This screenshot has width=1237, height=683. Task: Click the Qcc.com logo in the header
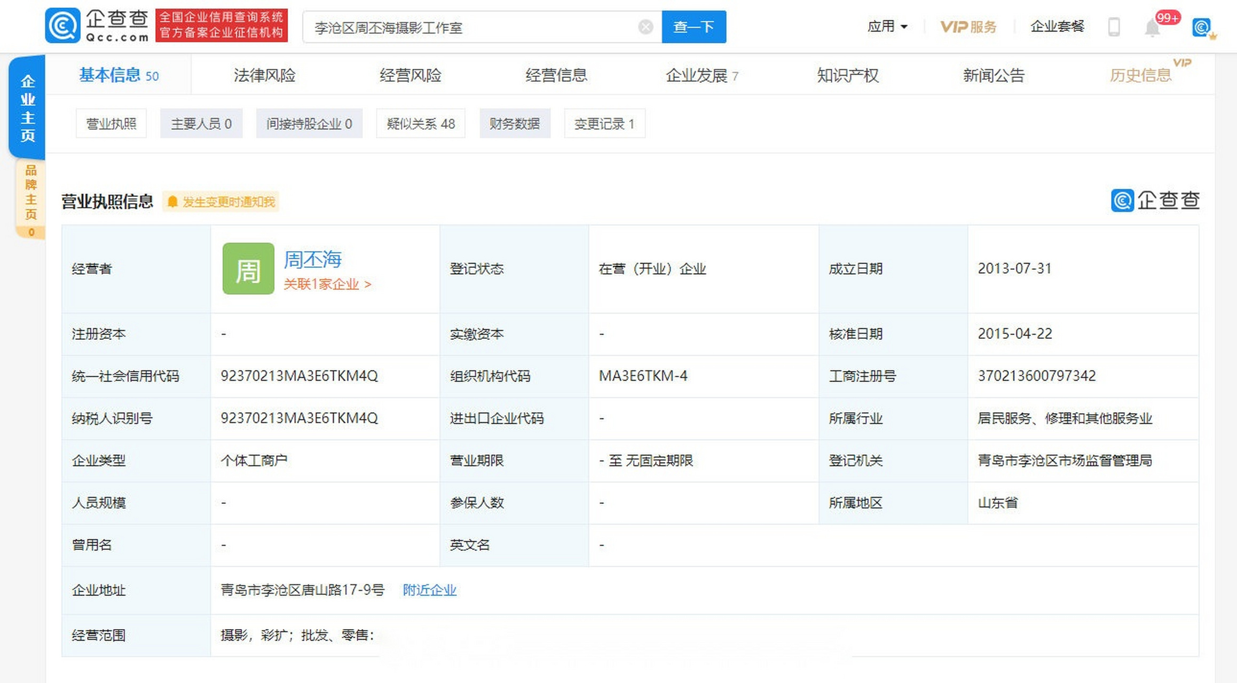coord(97,26)
